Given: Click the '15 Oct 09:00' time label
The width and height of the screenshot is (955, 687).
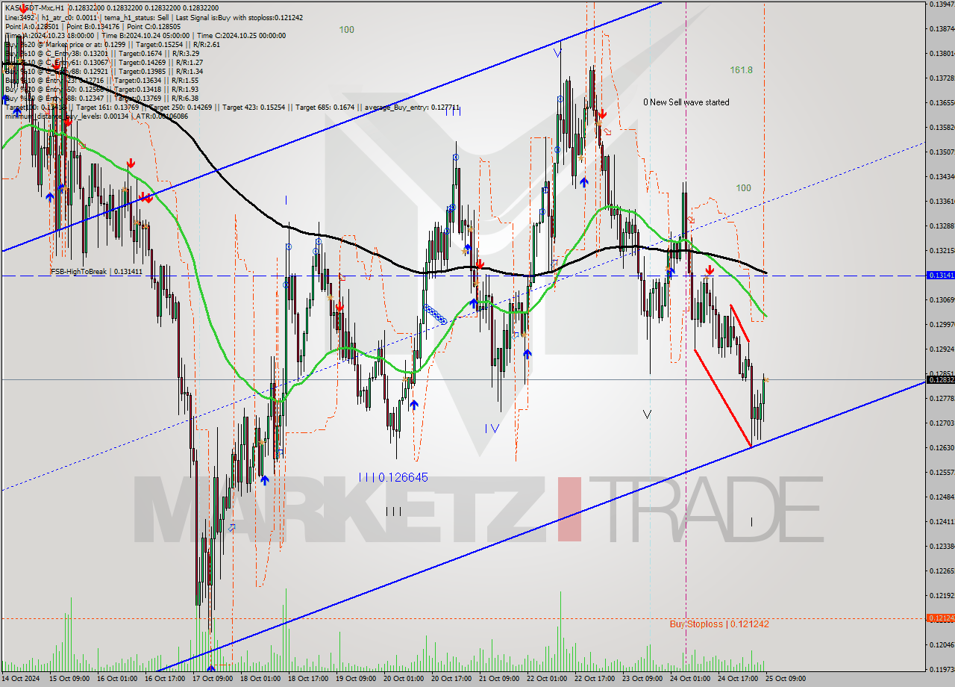Looking at the screenshot, I should [x=69, y=679].
